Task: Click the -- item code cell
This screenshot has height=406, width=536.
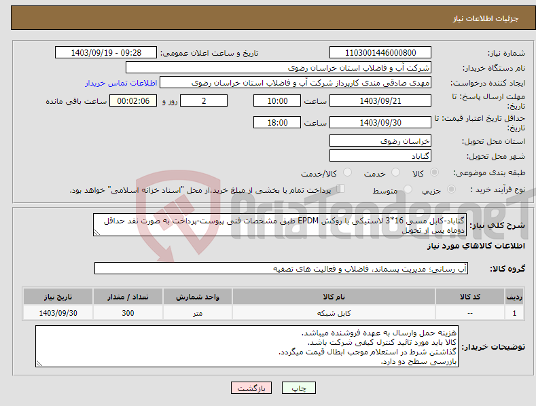Action: tap(470, 313)
